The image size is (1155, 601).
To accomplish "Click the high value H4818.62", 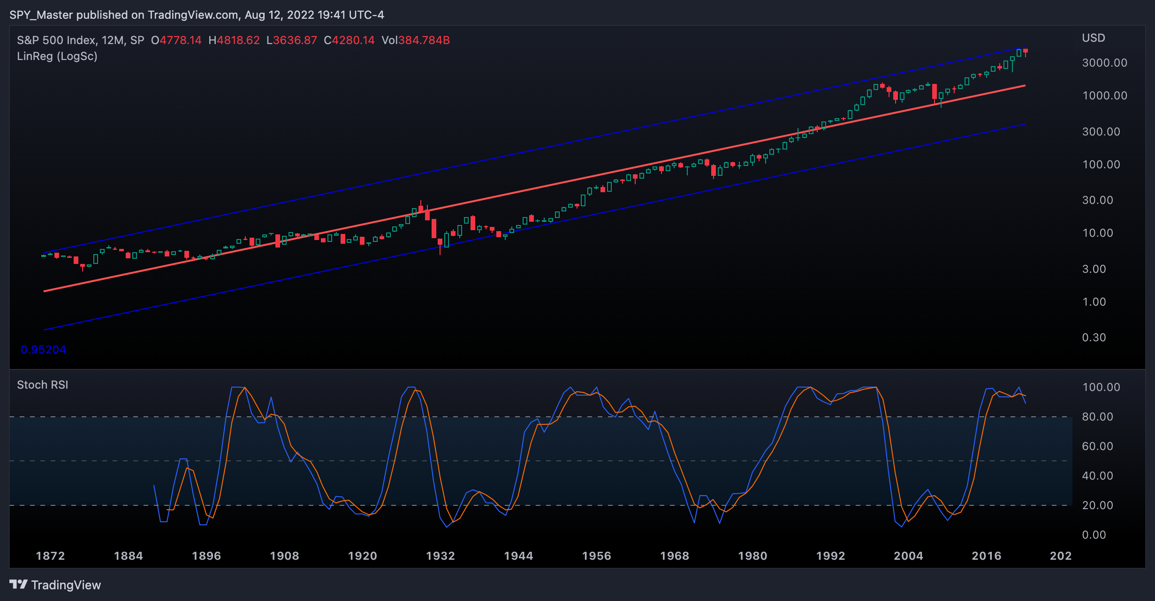I will (x=234, y=40).
